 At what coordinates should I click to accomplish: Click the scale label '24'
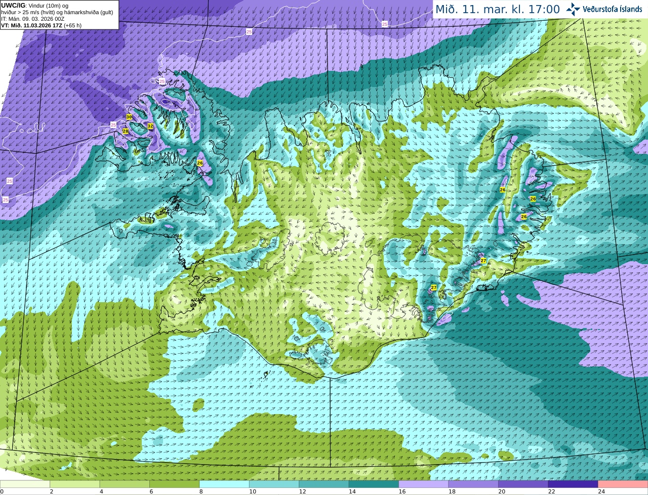coord(601,491)
